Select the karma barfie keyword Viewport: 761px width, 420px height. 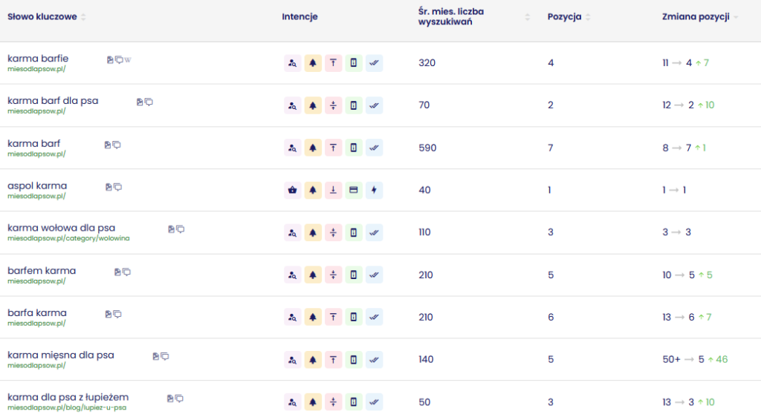pos(38,58)
